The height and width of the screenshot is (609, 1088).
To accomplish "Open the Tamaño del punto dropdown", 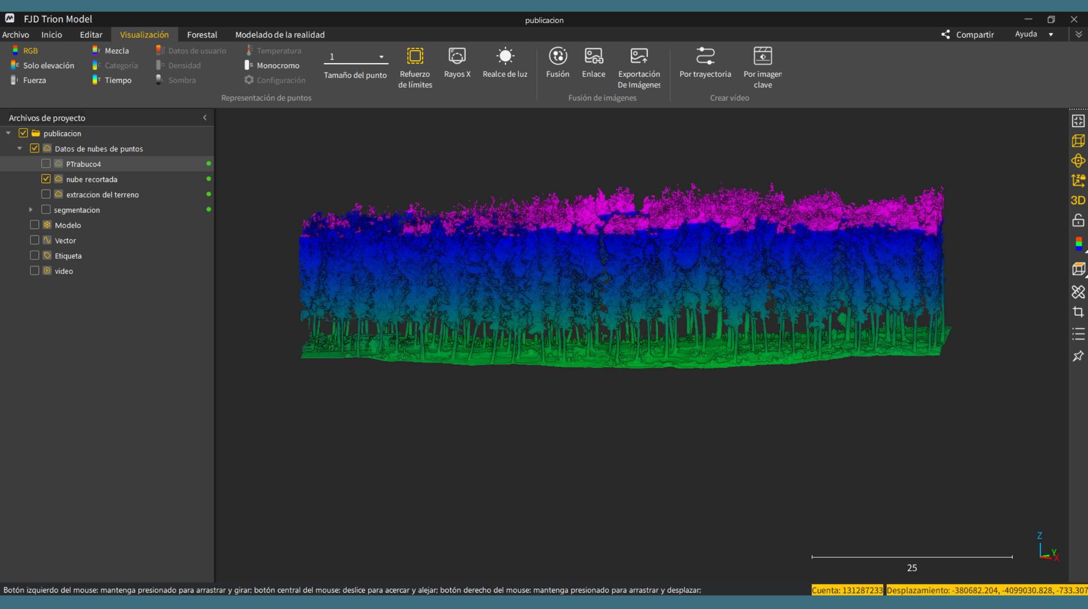I will coord(355,57).
